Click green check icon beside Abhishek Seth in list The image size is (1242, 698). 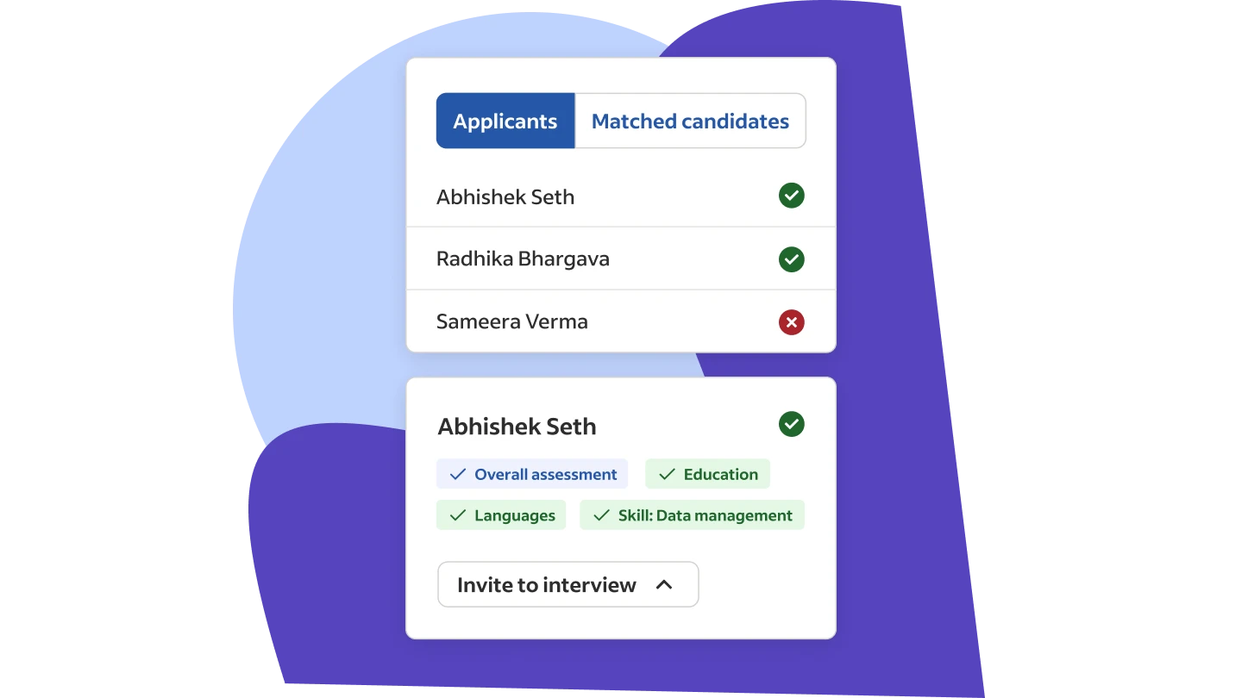(x=791, y=196)
